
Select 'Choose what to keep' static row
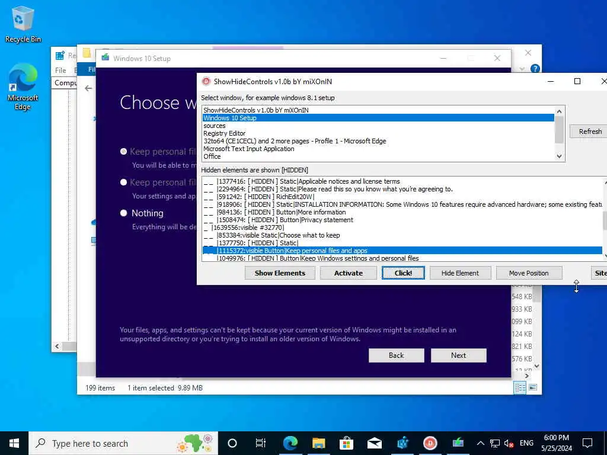point(402,235)
